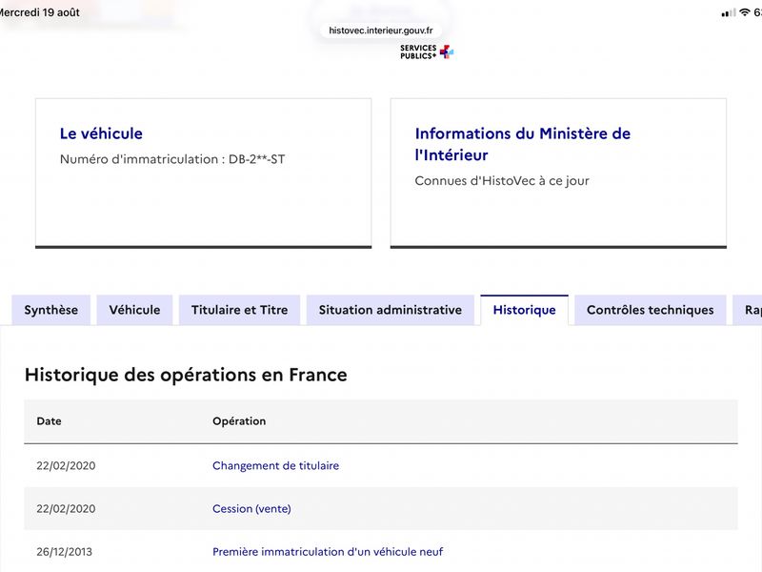Click the Le véhicule card heading
Image resolution: width=762 pixels, height=572 pixels.
(x=101, y=133)
